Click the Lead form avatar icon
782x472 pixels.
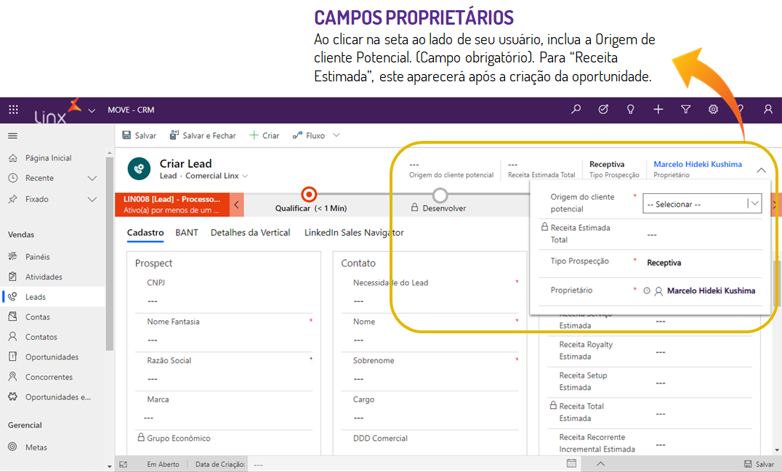(139, 168)
